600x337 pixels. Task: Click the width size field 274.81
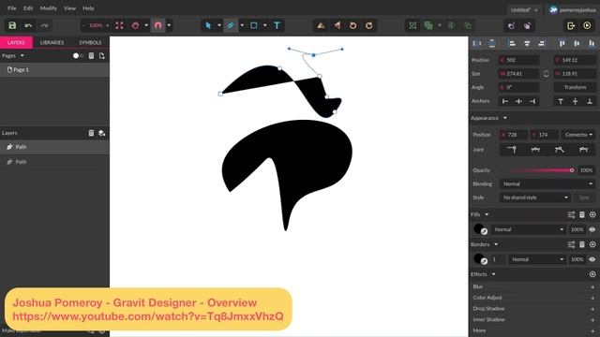click(518, 74)
